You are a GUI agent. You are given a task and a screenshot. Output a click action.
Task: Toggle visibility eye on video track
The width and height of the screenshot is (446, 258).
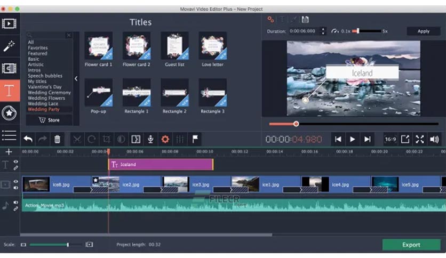pos(16,181)
